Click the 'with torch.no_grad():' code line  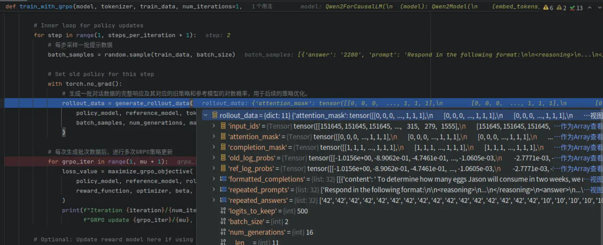click(85, 84)
